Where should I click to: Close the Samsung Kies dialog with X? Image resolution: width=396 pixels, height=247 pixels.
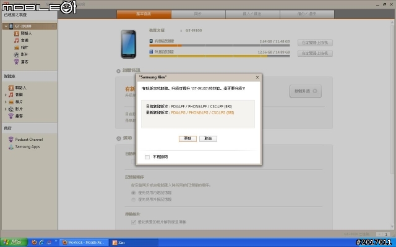pyautogui.click(x=257, y=77)
